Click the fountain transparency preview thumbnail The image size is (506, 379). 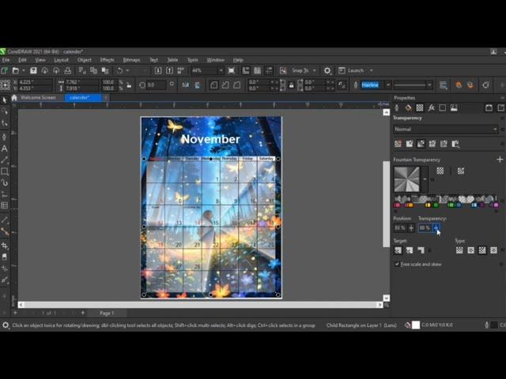click(407, 179)
